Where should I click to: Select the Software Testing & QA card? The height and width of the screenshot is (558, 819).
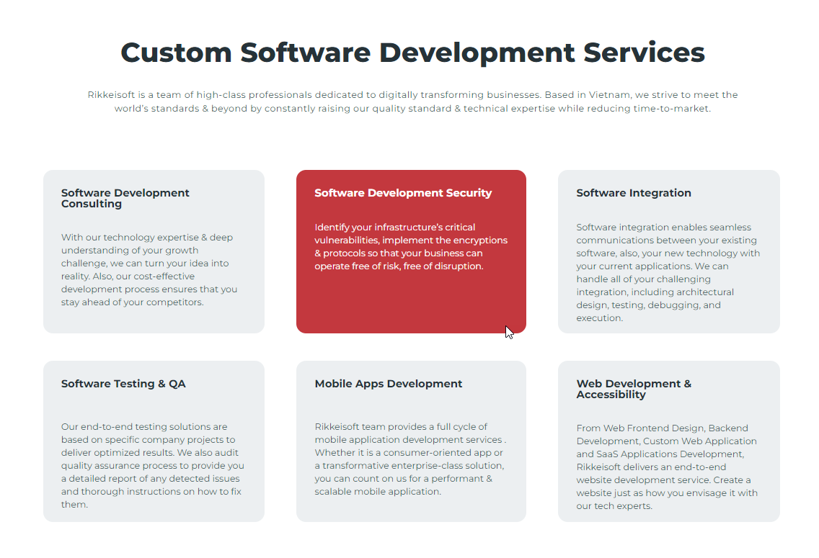coord(154,441)
